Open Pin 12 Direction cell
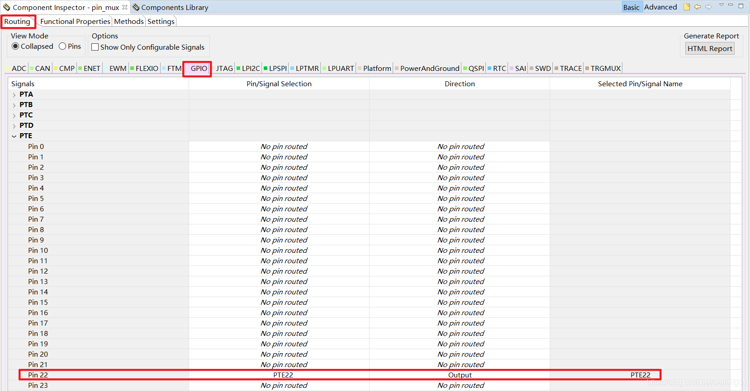Image resolution: width=750 pixels, height=391 pixels. pyautogui.click(x=460, y=271)
